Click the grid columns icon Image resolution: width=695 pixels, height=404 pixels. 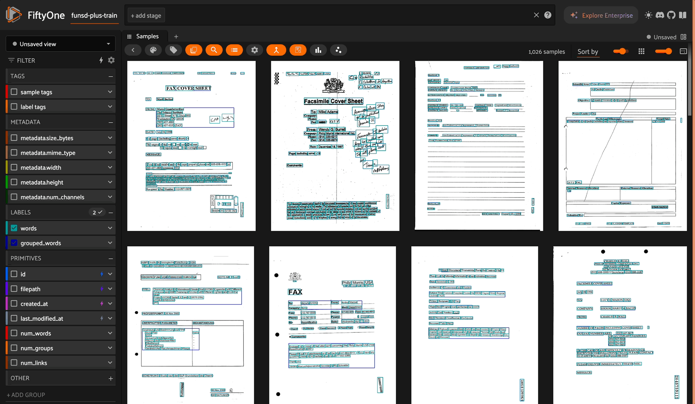(x=641, y=51)
